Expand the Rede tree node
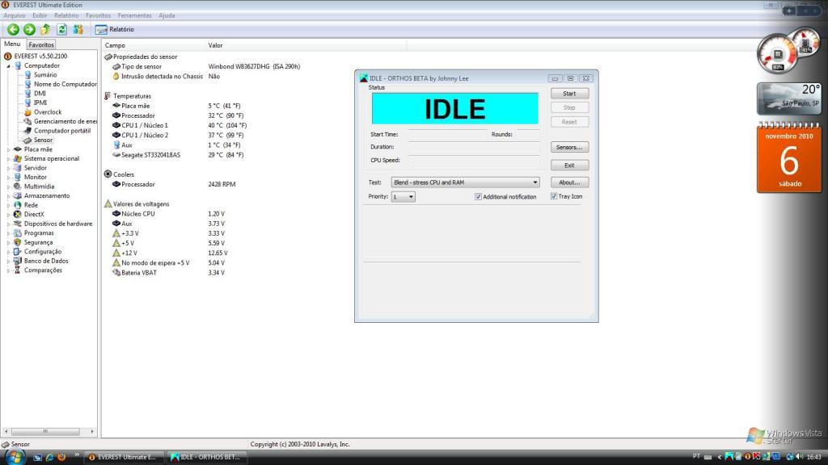This screenshot has width=828, height=465. [8, 205]
